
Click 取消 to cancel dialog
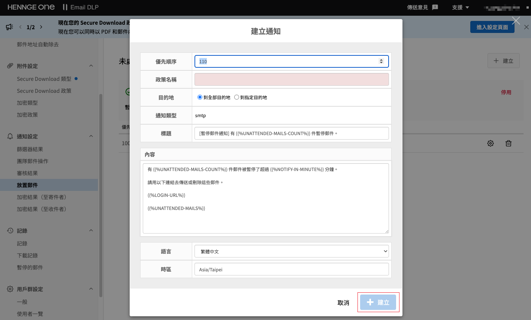tap(343, 303)
